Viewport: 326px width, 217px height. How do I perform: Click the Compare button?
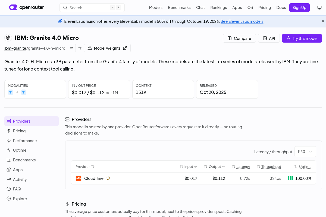click(239, 38)
